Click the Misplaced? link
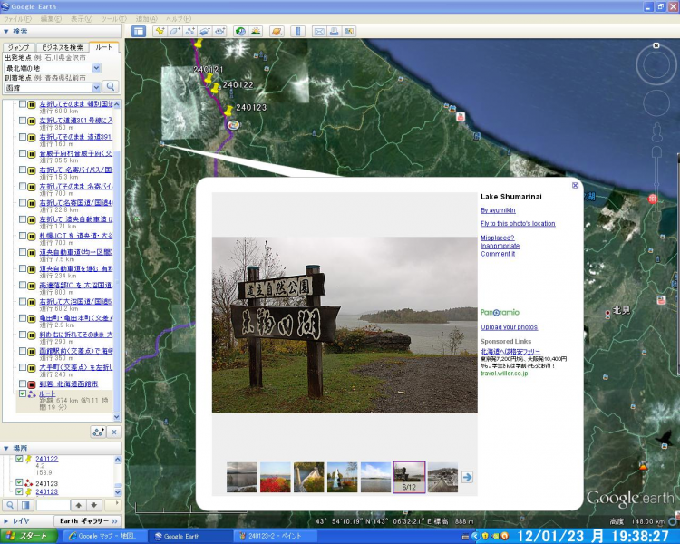 pos(498,238)
